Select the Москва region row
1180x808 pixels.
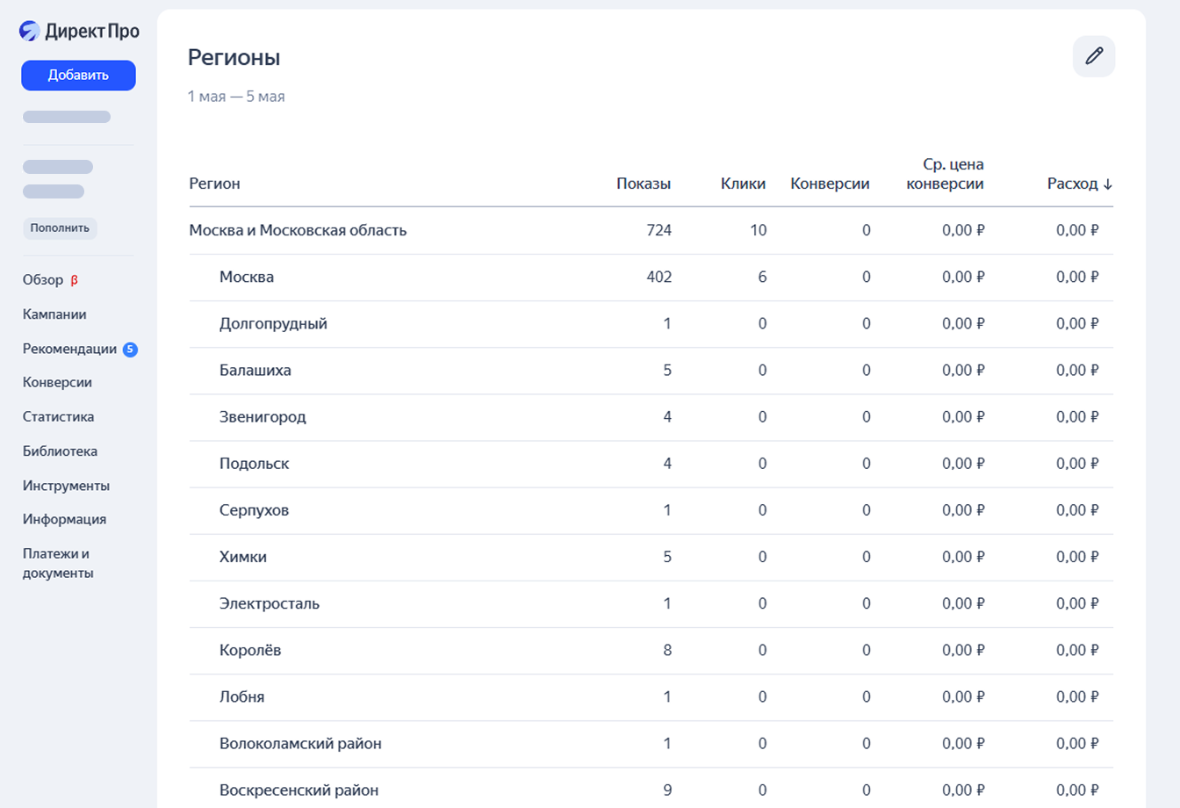click(247, 277)
